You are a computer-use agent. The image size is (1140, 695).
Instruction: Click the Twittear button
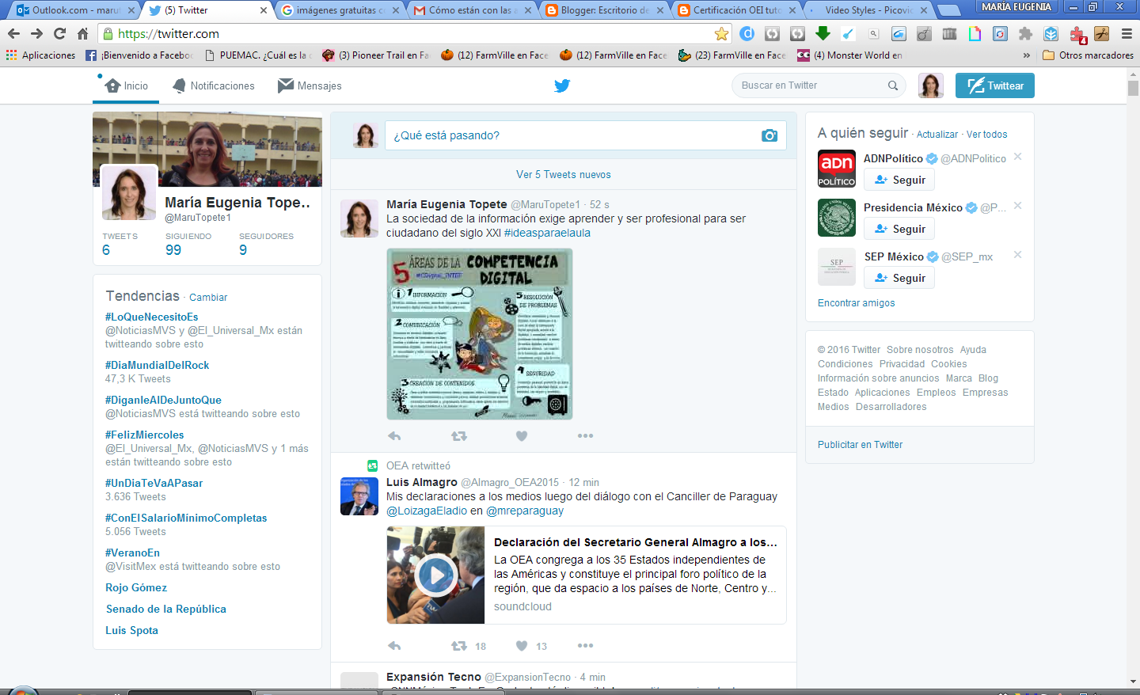click(x=995, y=85)
